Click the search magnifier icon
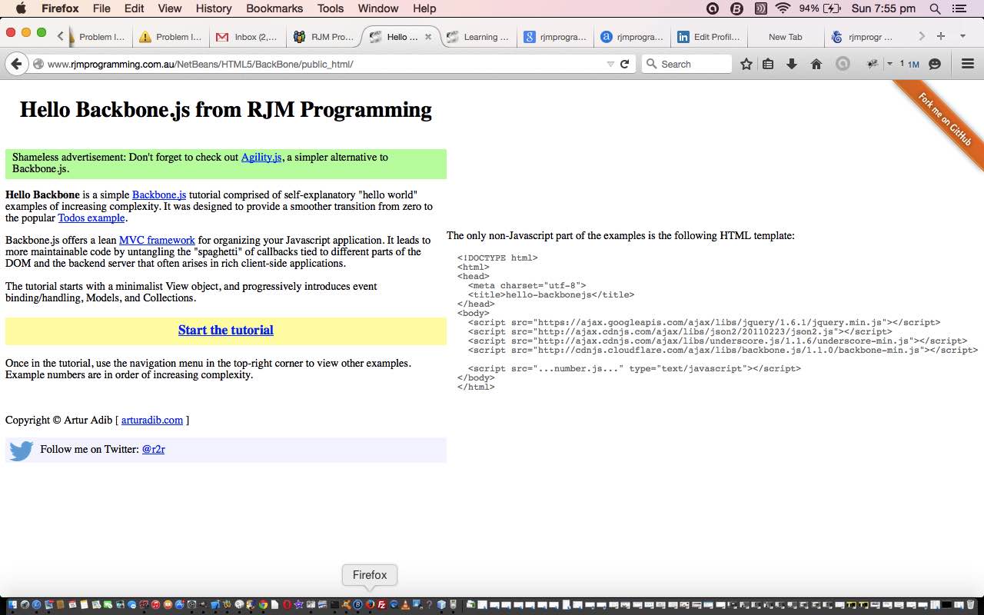984x615 pixels. point(651,64)
